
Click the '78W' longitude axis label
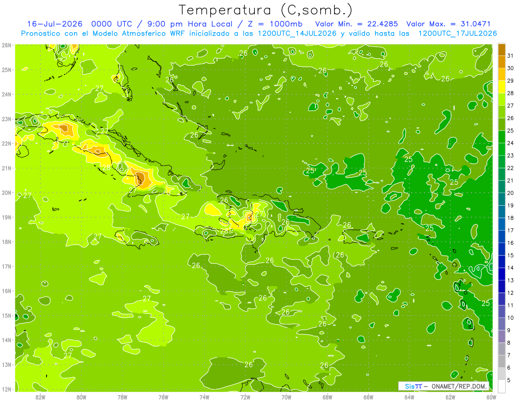point(123,397)
